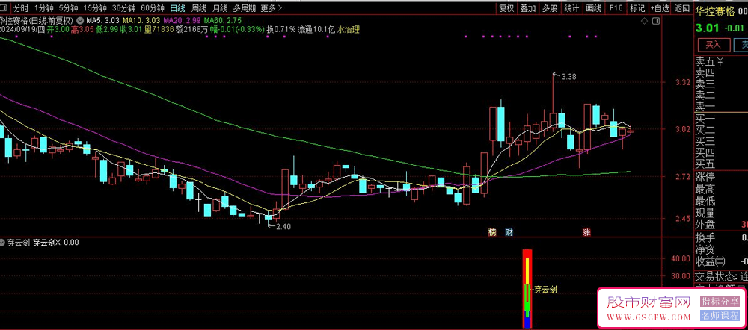Click the 穿云剑X: 0.00 indicator value

pyautogui.click(x=56, y=243)
